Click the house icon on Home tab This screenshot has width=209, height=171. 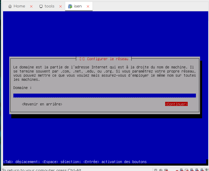point(10,6)
